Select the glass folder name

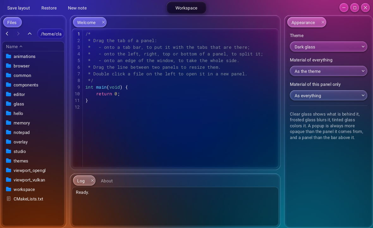click(x=19, y=104)
